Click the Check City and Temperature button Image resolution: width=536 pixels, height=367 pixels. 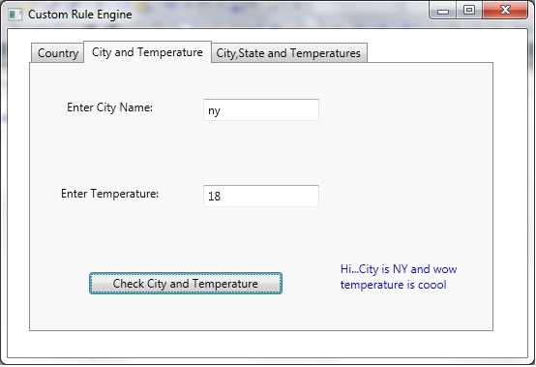click(x=186, y=283)
